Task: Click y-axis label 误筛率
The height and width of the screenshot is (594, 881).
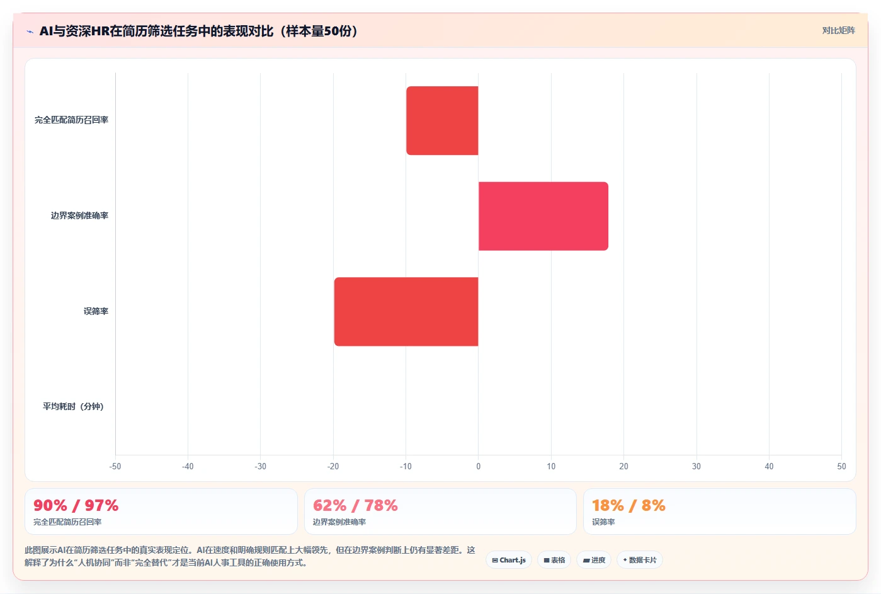Action: 96,311
